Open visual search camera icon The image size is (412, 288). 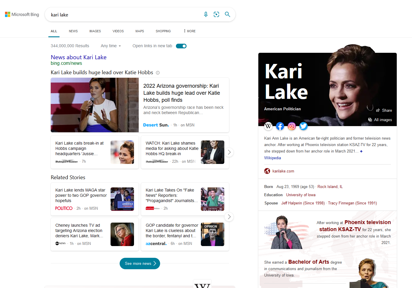click(216, 14)
